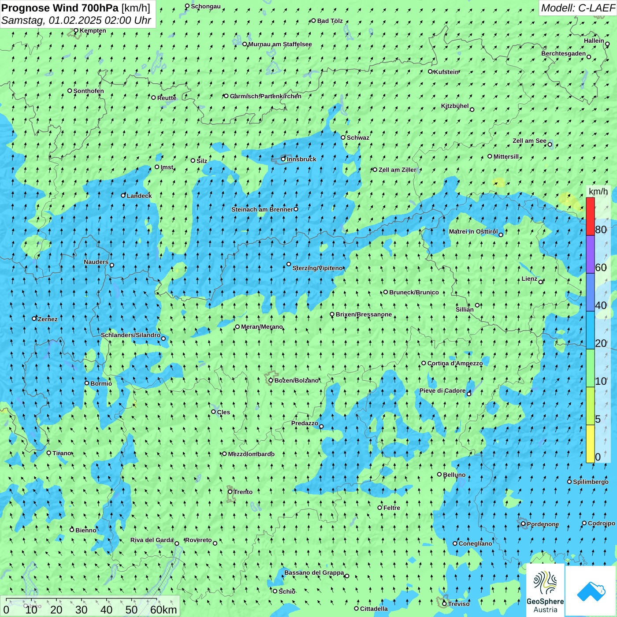Click the Tirano city marker
This screenshot has width=617, height=617.
point(49,453)
